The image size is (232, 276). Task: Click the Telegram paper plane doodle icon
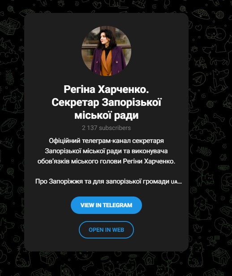[199, 79]
